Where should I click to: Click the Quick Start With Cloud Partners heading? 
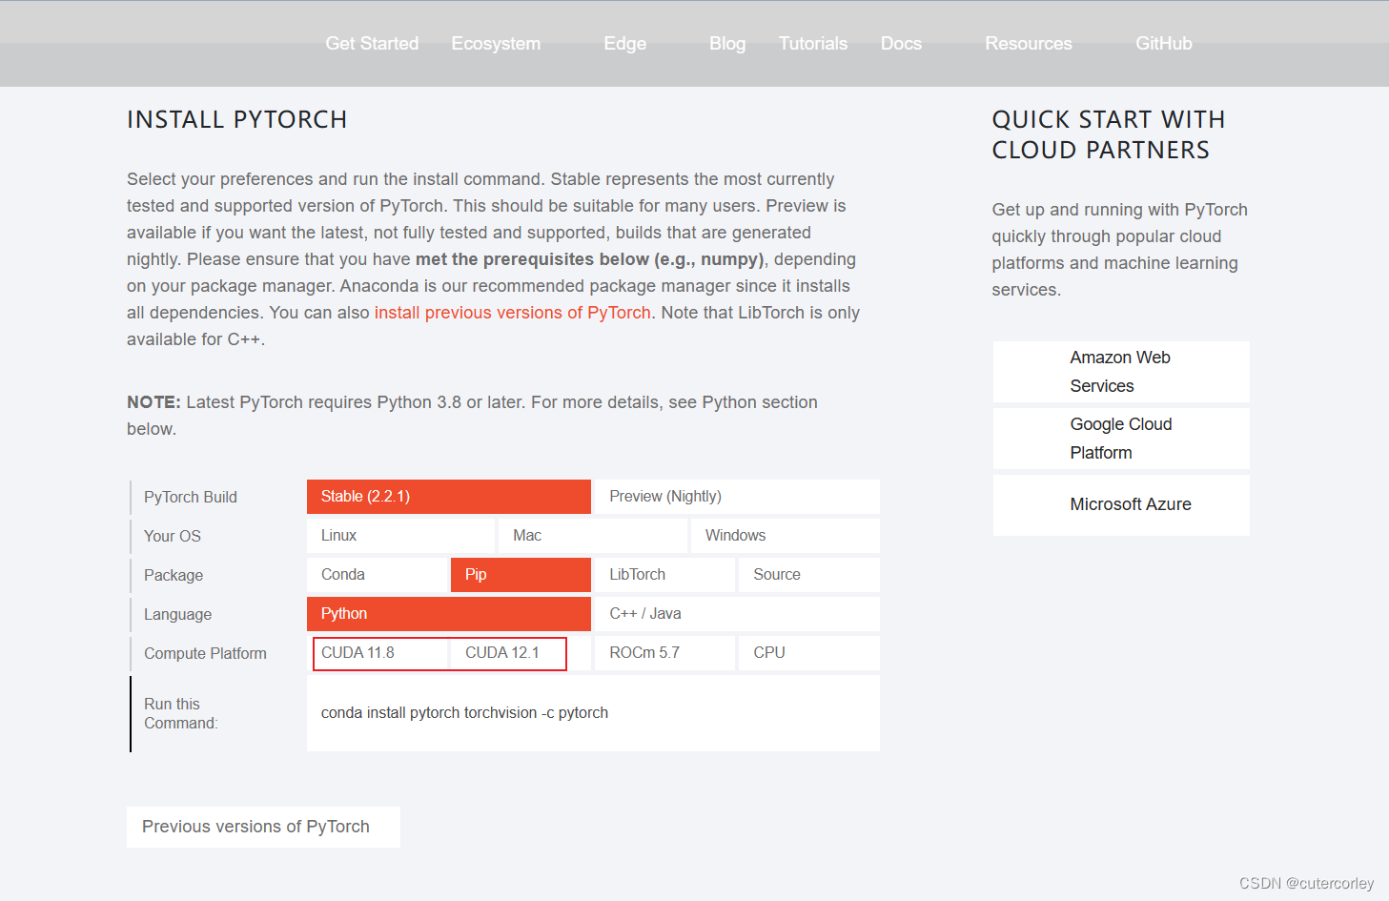pos(1109,134)
